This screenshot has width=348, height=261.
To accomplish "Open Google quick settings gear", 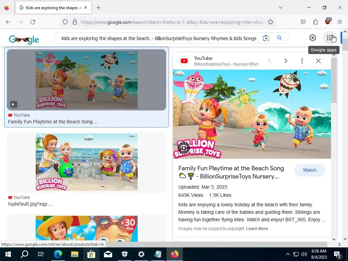I will coord(313,38).
